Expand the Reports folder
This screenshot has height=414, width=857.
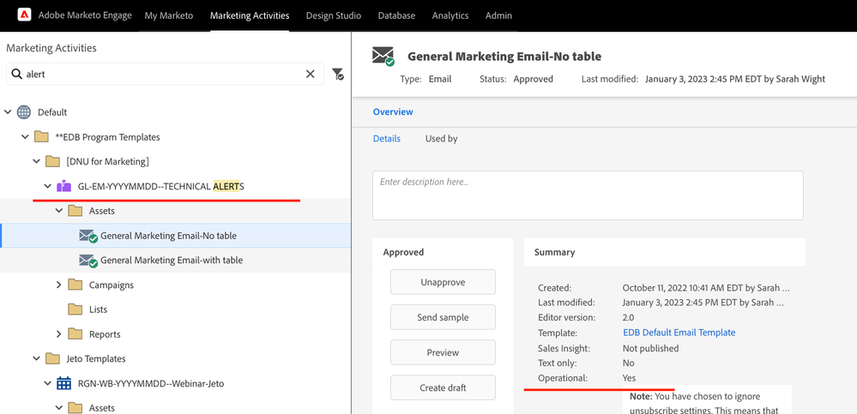coord(59,334)
